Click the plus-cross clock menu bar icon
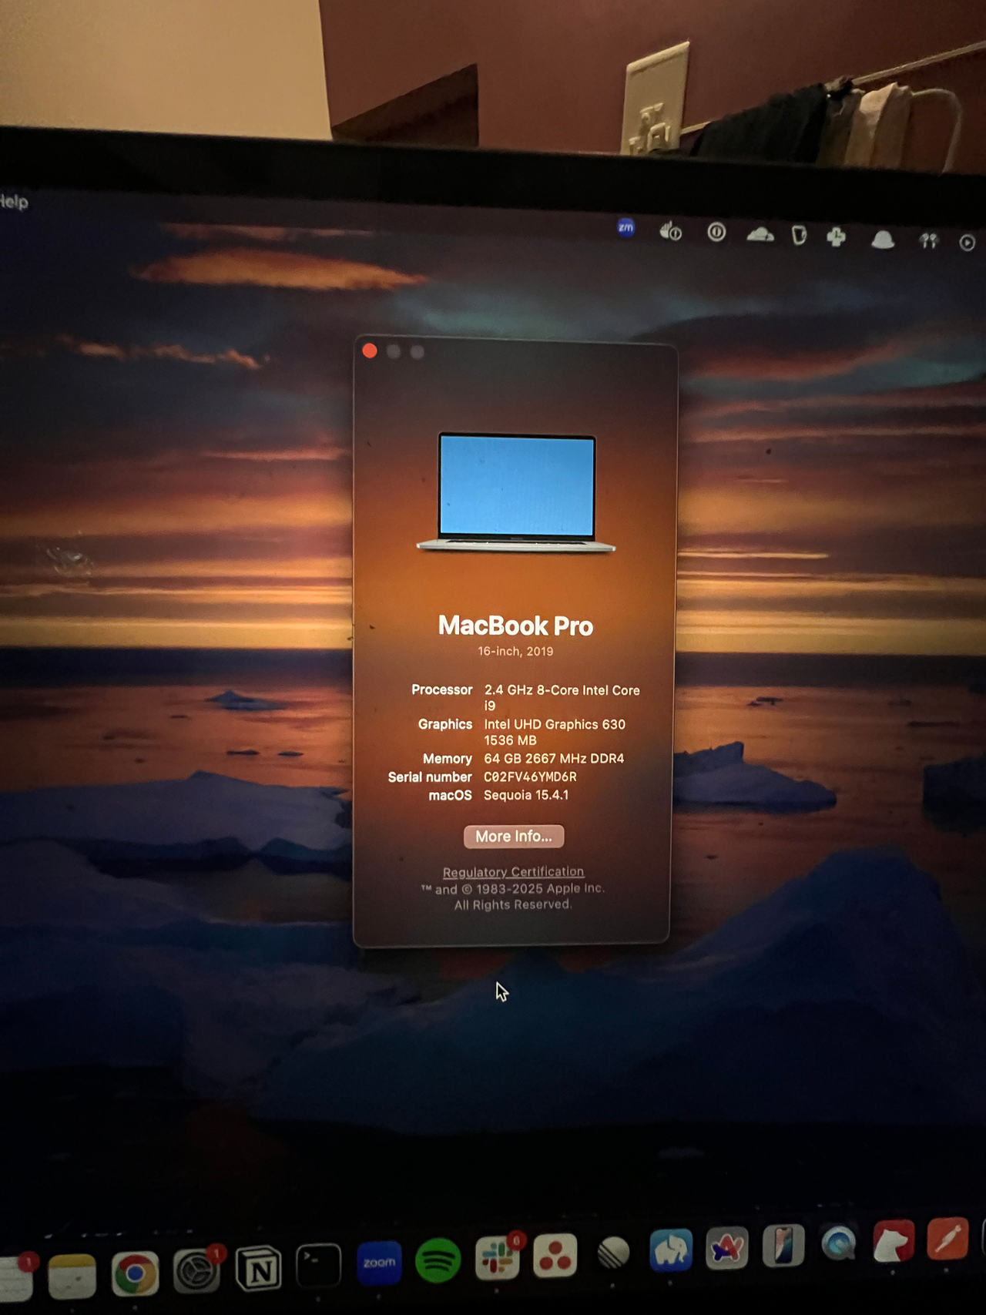This screenshot has width=986, height=1315. (x=837, y=237)
